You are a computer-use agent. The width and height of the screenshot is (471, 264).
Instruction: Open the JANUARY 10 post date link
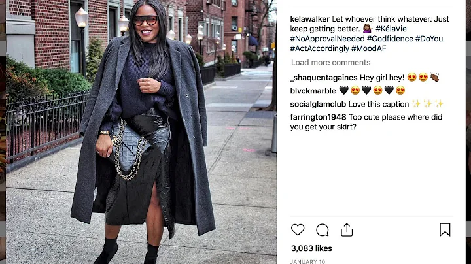pyautogui.click(x=307, y=261)
